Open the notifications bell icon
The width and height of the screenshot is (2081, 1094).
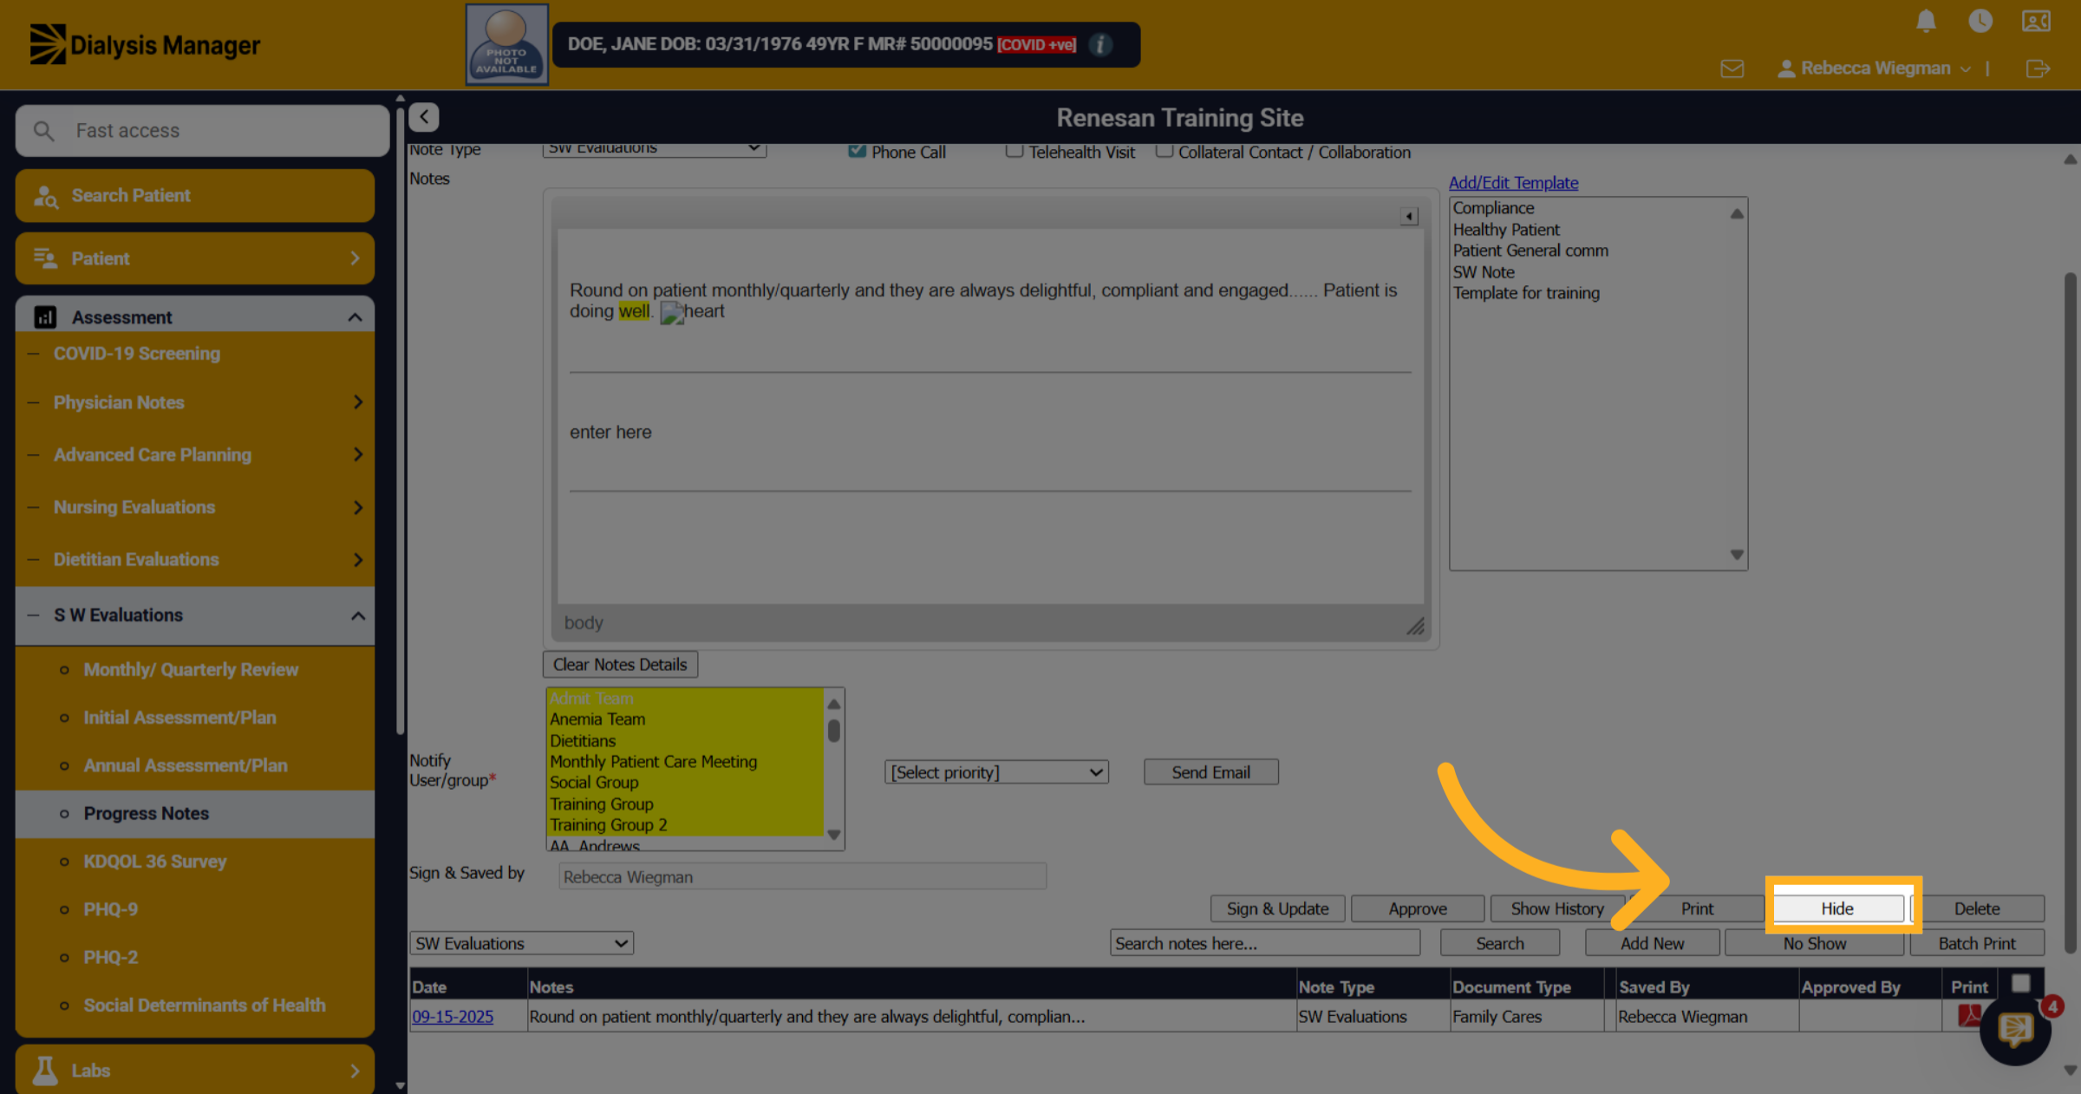[1926, 21]
